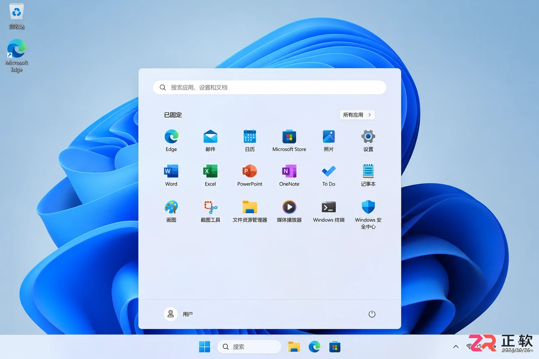Image resolution: width=539 pixels, height=359 pixels.
Task: Open Windows 终端 terminal
Action: click(x=329, y=211)
